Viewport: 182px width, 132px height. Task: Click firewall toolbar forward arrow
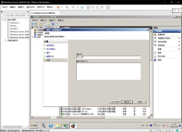click(36, 24)
